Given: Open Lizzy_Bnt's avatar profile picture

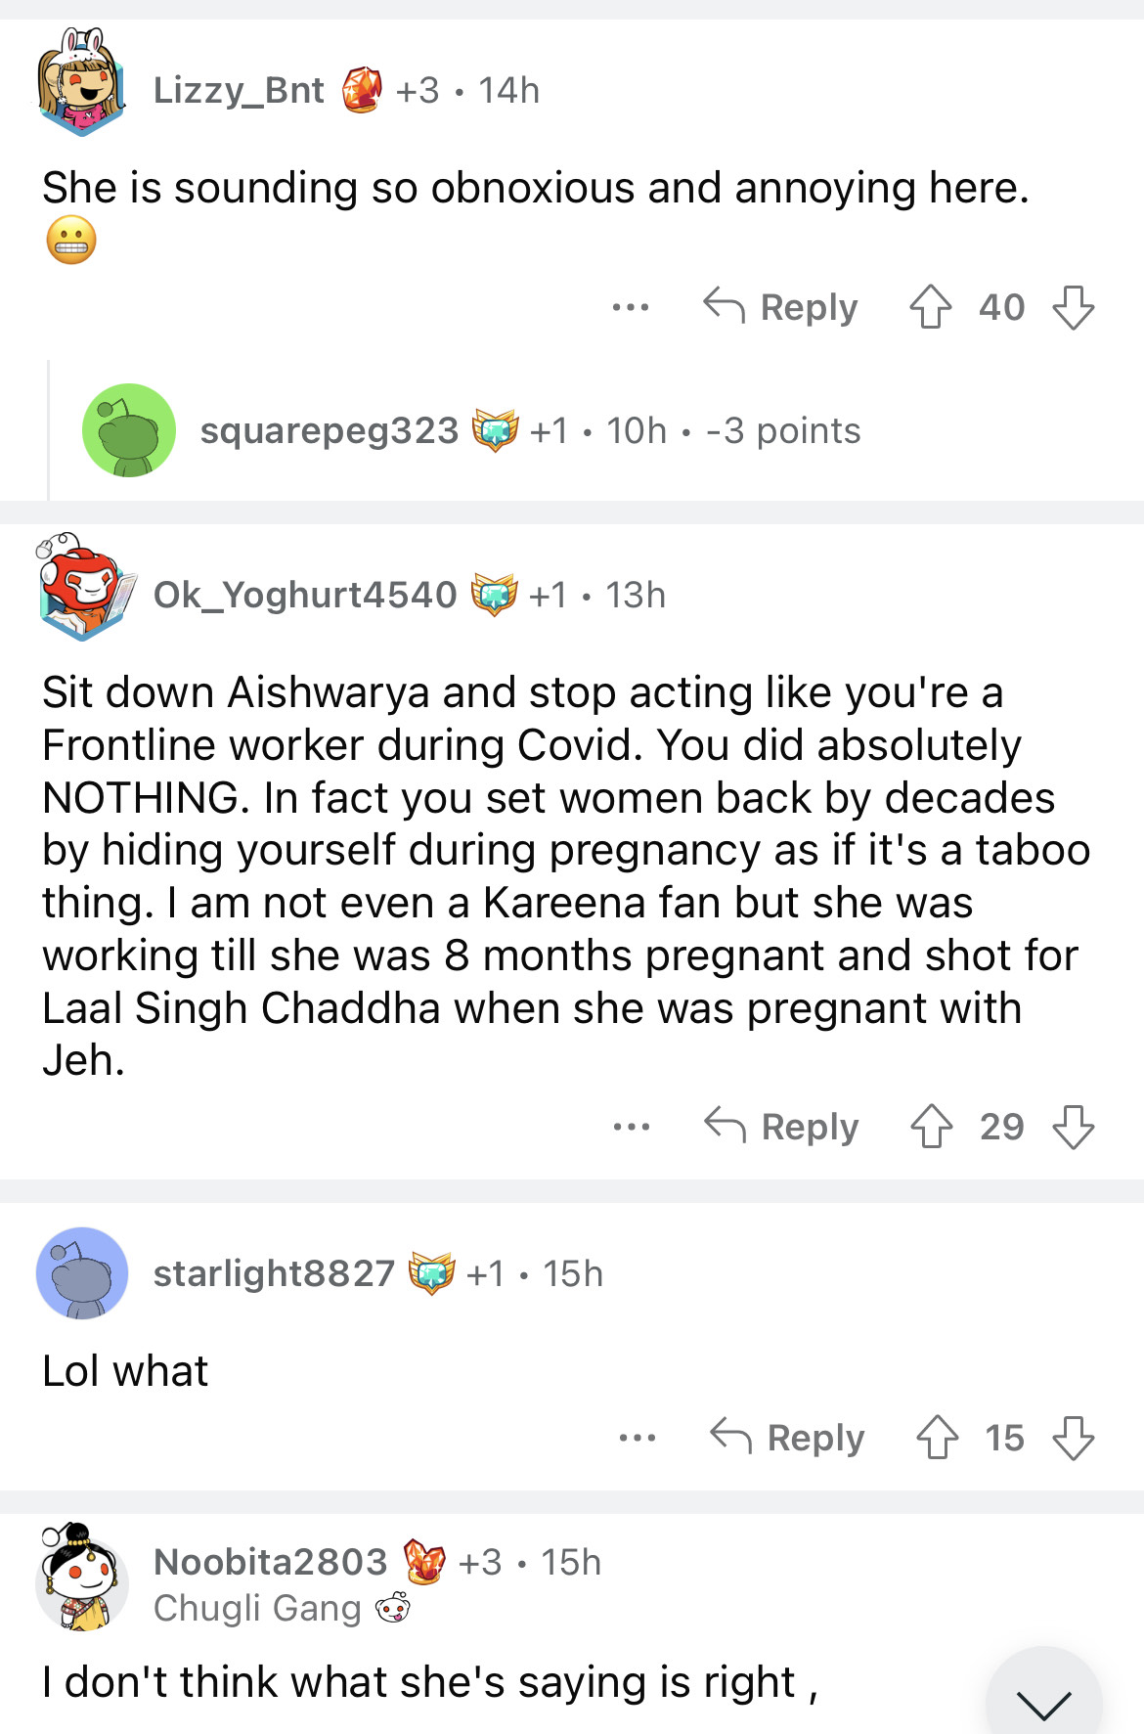Looking at the screenshot, I should (x=81, y=85).
